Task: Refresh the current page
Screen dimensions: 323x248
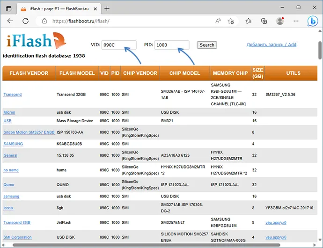Action: pyautogui.click(x=26, y=21)
